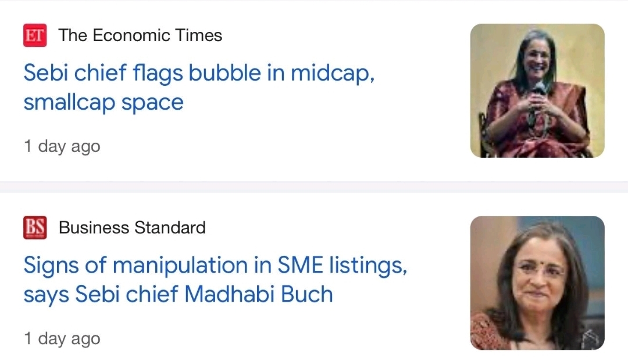This screenshot has height=362, width=628.
Task: Click the "smallcap space" headline line
Action: [x=104, y=103]
